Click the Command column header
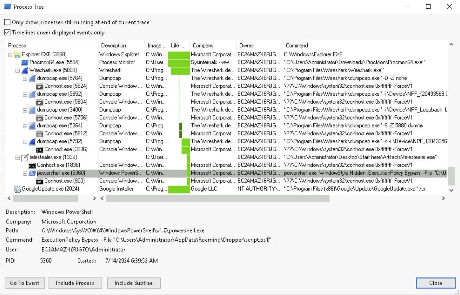This screenshot has height=295, width=460. [x=365, y=46]
